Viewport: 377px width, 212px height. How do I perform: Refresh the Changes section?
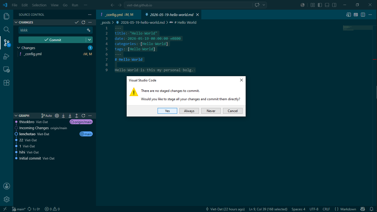tap(83, 22)
